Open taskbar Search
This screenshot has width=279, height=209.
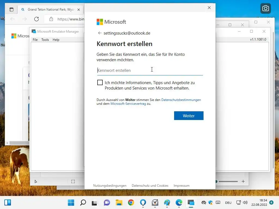click(x=83, y=202)
